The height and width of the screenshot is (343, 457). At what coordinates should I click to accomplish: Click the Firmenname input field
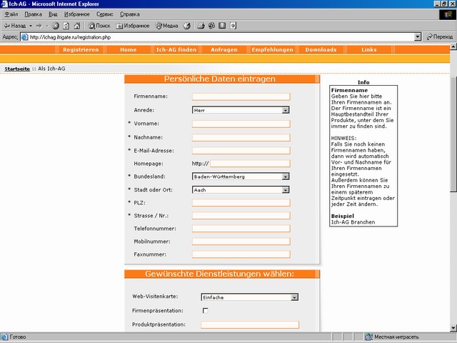click(241, 96)
